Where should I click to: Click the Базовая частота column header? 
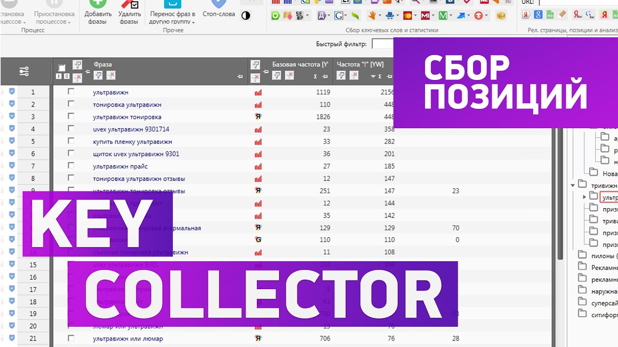(300, 64)
